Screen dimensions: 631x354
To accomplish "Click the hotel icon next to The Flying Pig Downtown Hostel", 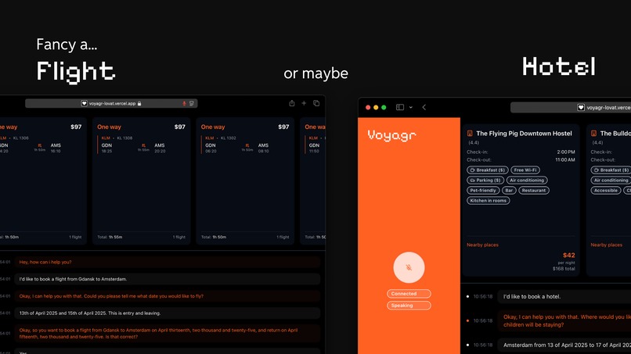I will (470, 134).
